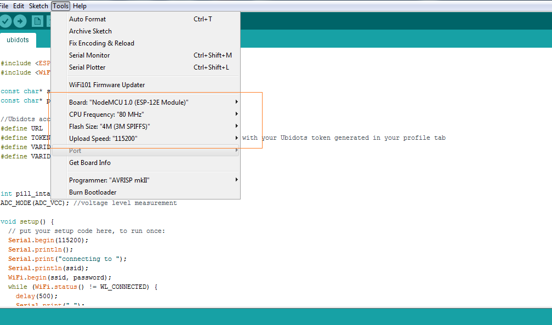Click the void setup() line in the editor
The width and height of the screenshot is (552, 325).
(27, 221)
